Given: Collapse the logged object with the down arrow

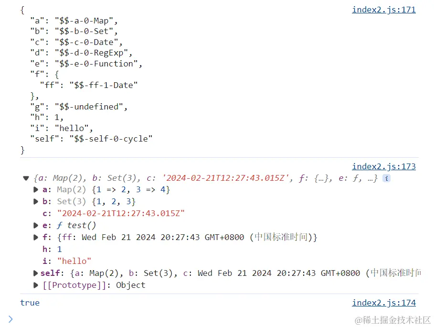Looking at the screenshot, I should [26, 178].
